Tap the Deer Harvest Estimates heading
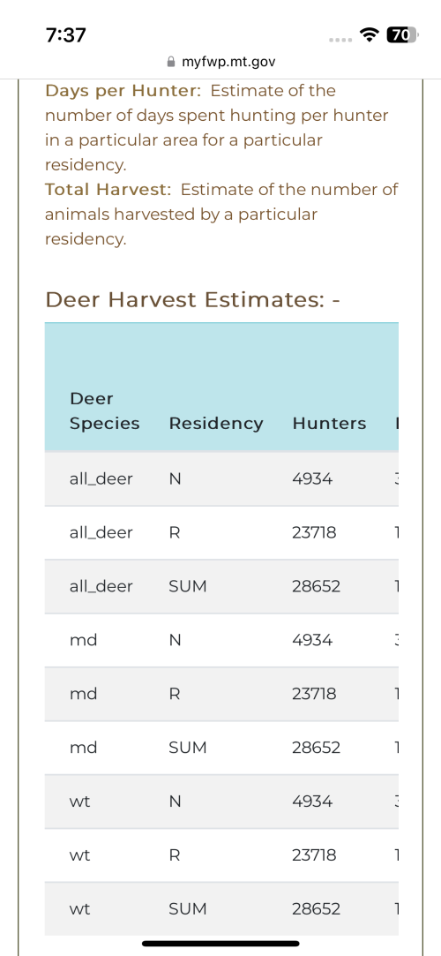The width and height of the screenshot is (441, 956). (x=192, y=299)
